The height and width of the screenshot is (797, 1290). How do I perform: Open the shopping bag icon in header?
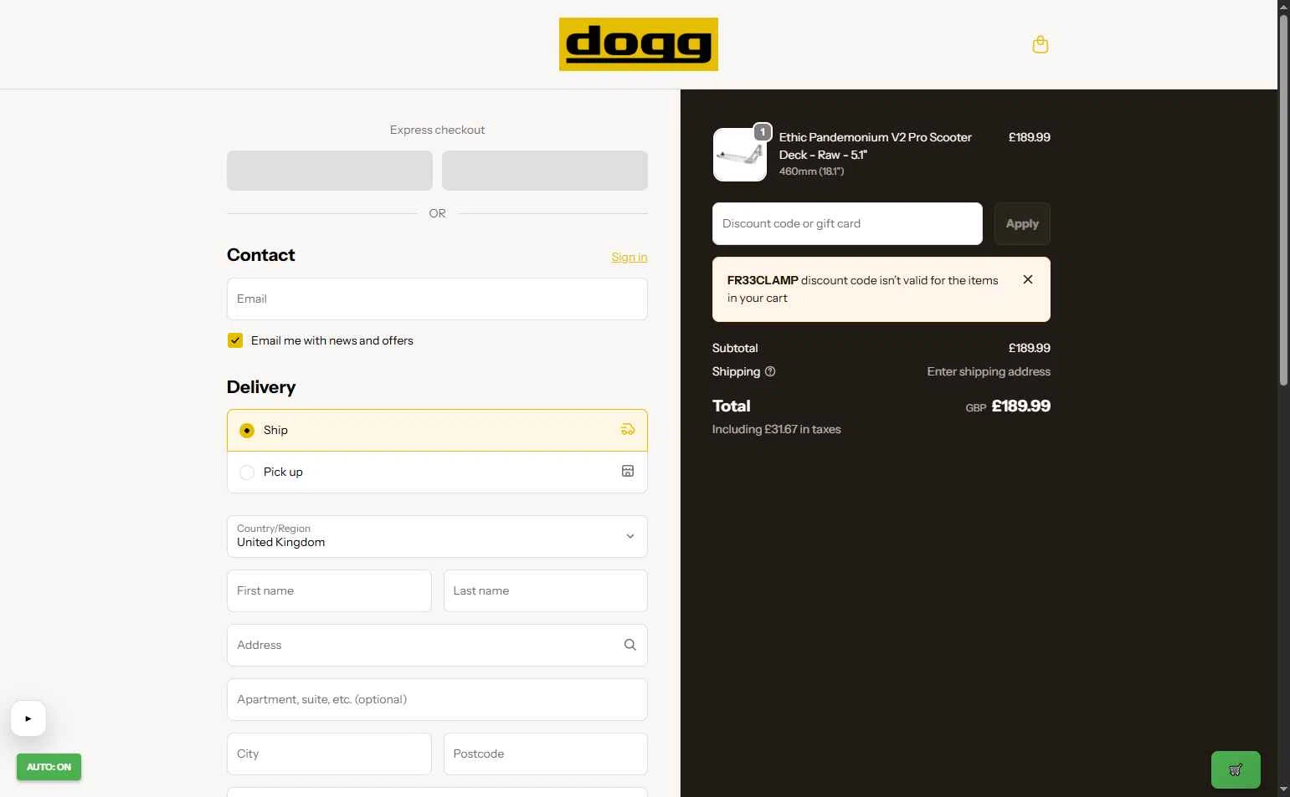(x=1041, y=44)
